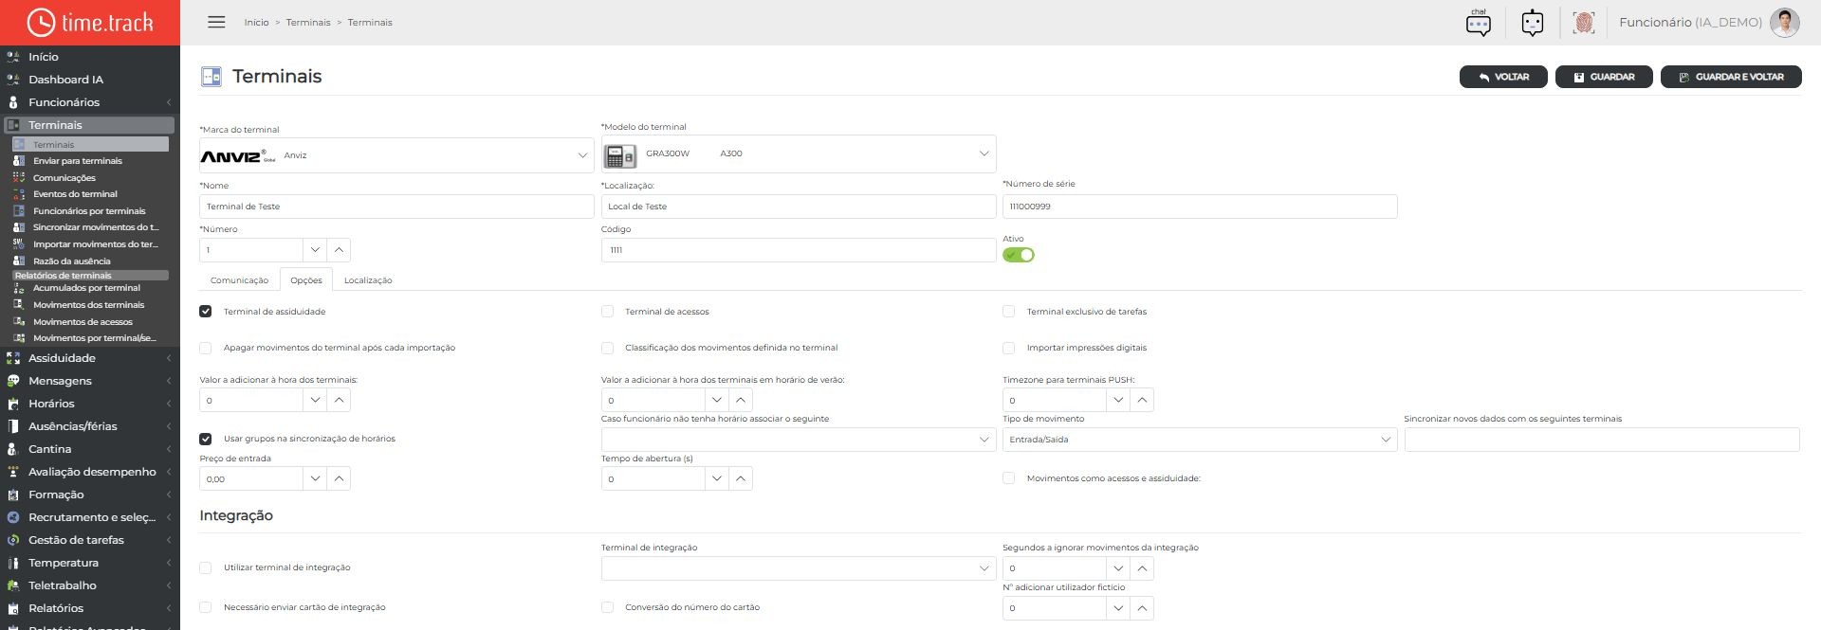Toggle the Ativo switch off

pos(1019,255)
